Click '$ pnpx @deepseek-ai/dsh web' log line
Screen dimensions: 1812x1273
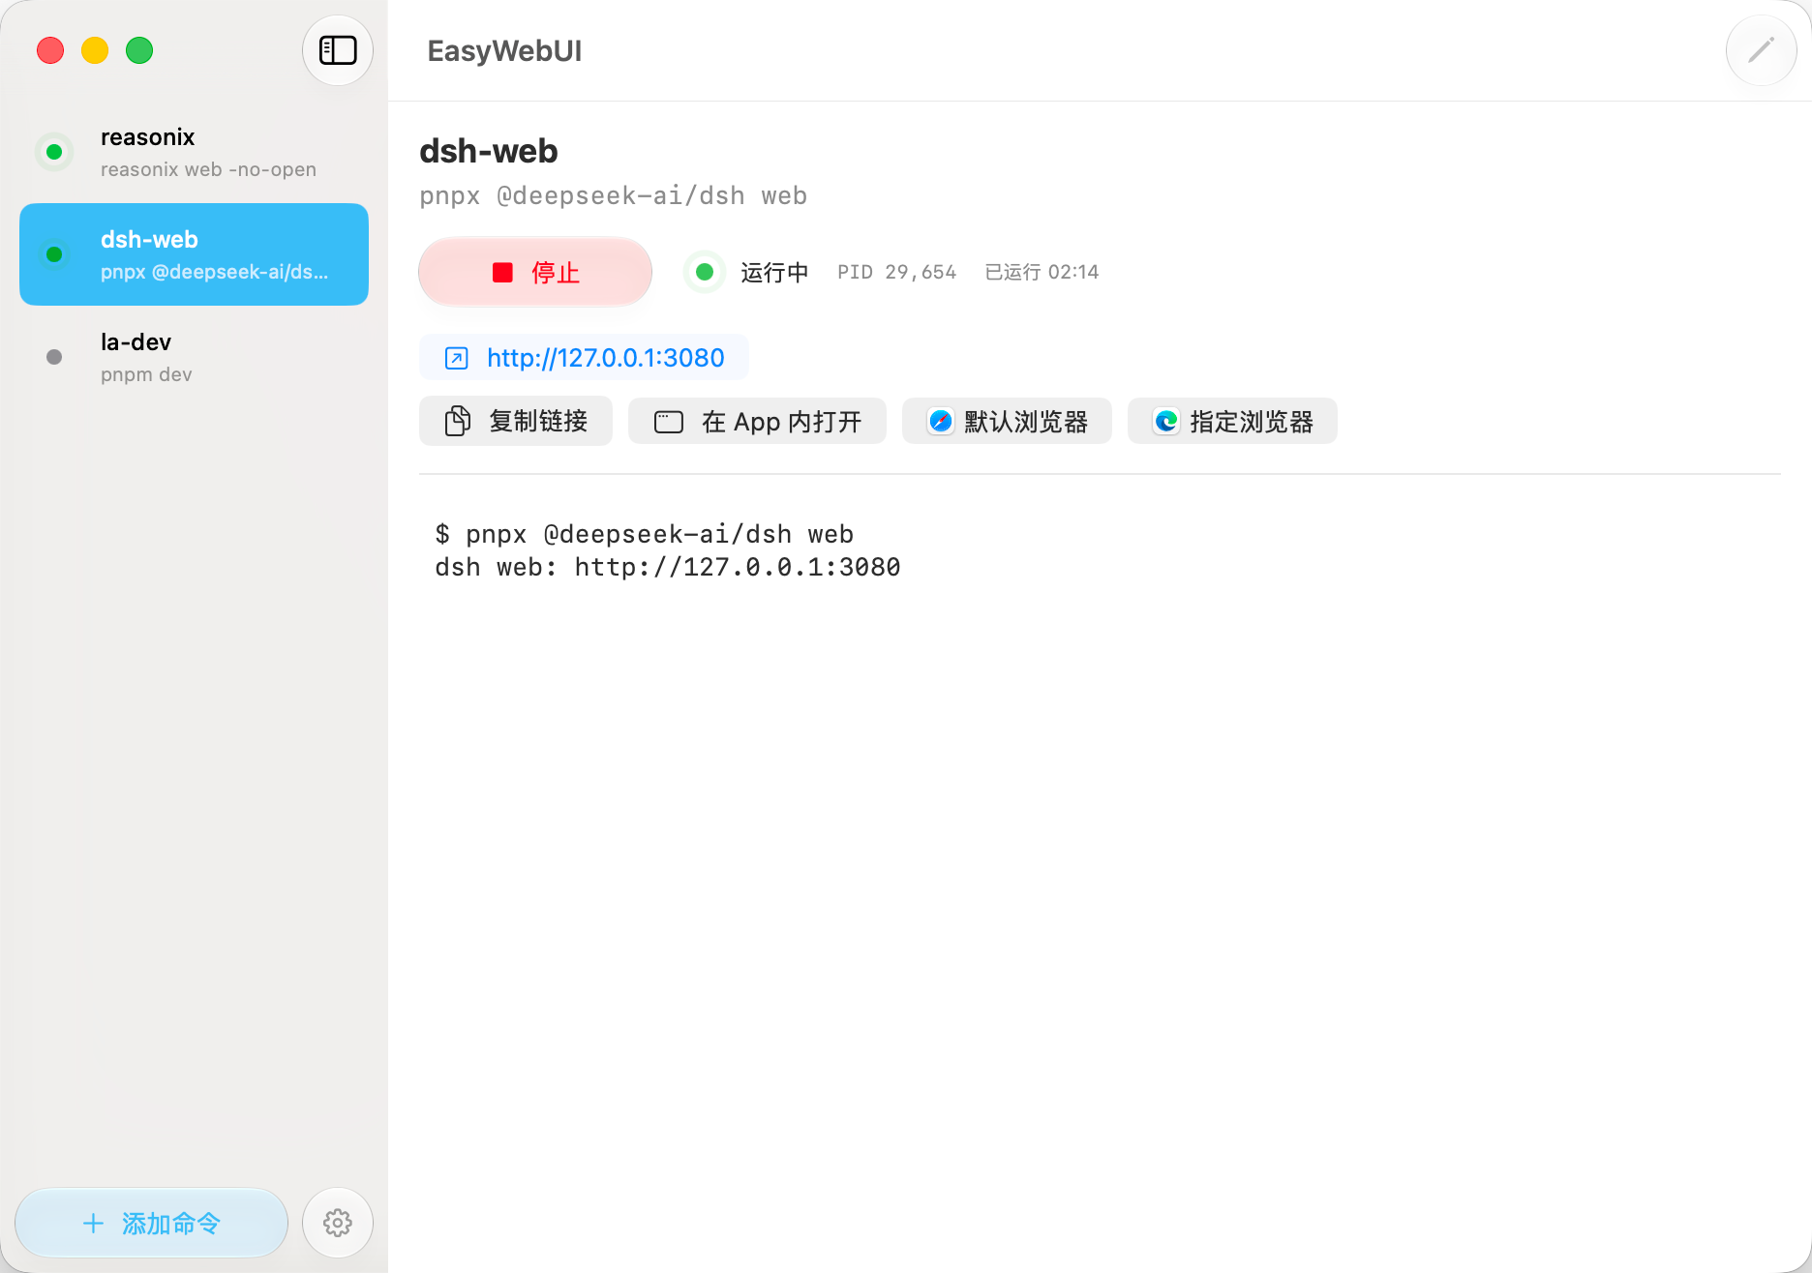644,534
